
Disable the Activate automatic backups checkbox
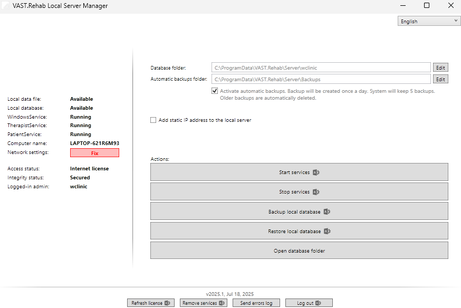[215, 91]
